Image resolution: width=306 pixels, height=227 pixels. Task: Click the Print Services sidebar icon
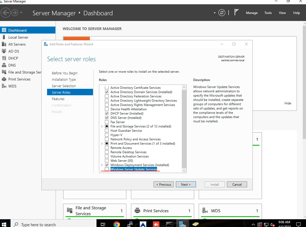(4, 79)
